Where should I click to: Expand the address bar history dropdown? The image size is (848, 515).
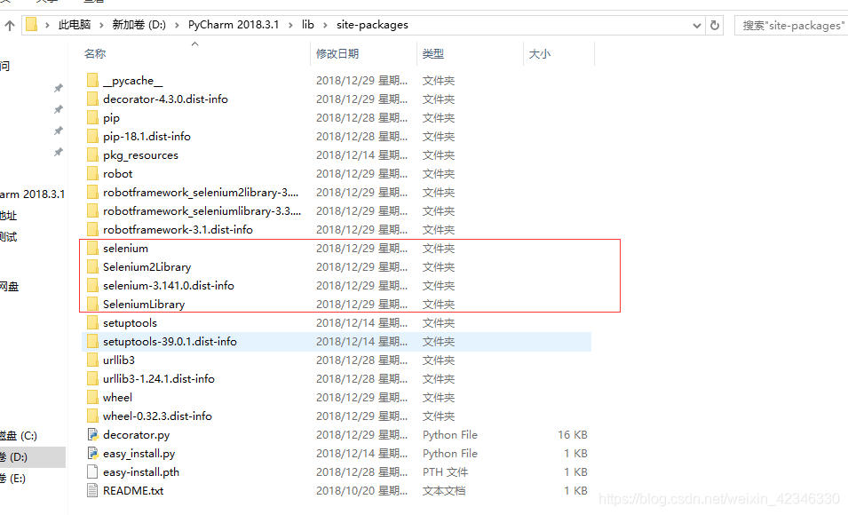pos(696,25)
